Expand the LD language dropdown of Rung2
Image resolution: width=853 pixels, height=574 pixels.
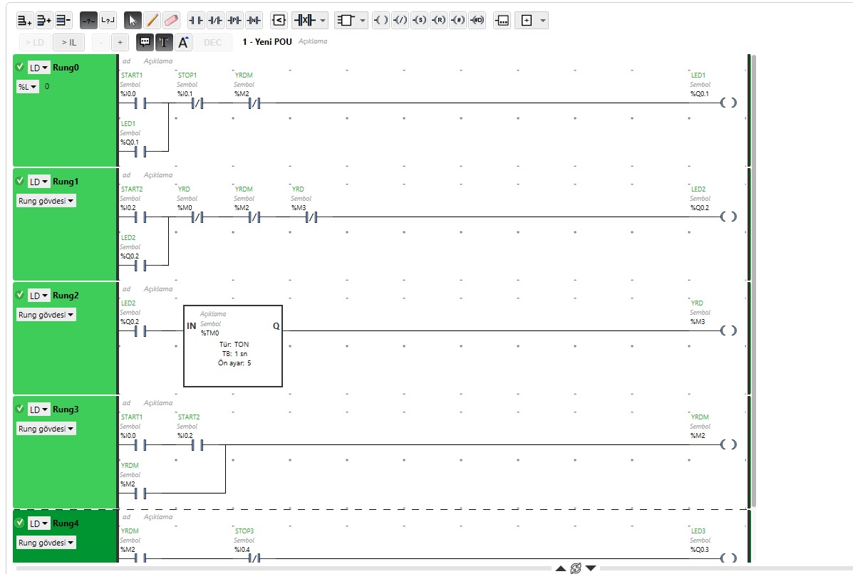pos(38,295)
